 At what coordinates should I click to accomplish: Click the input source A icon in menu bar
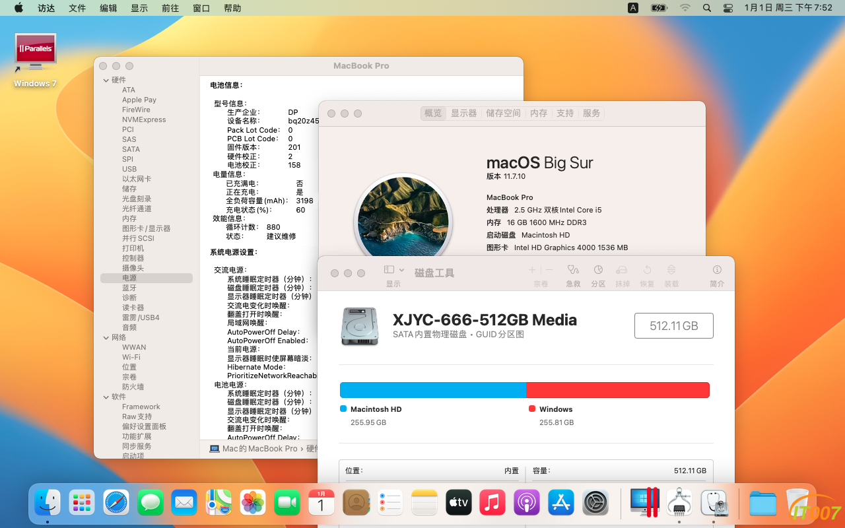[x=633, y=8]
